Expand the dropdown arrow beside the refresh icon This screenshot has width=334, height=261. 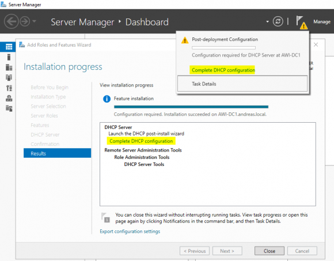267,21
